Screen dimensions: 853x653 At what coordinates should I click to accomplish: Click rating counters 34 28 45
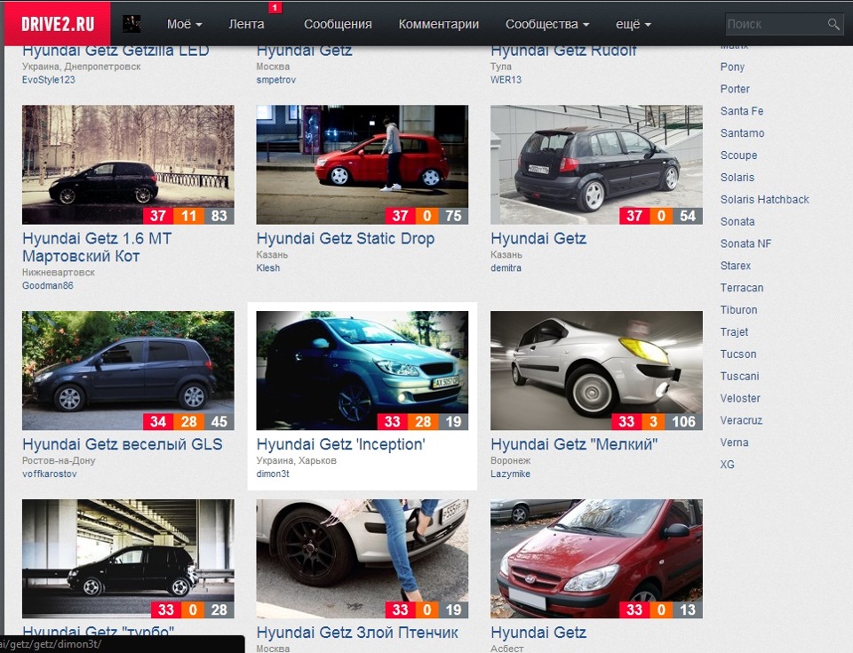[188, 421]
